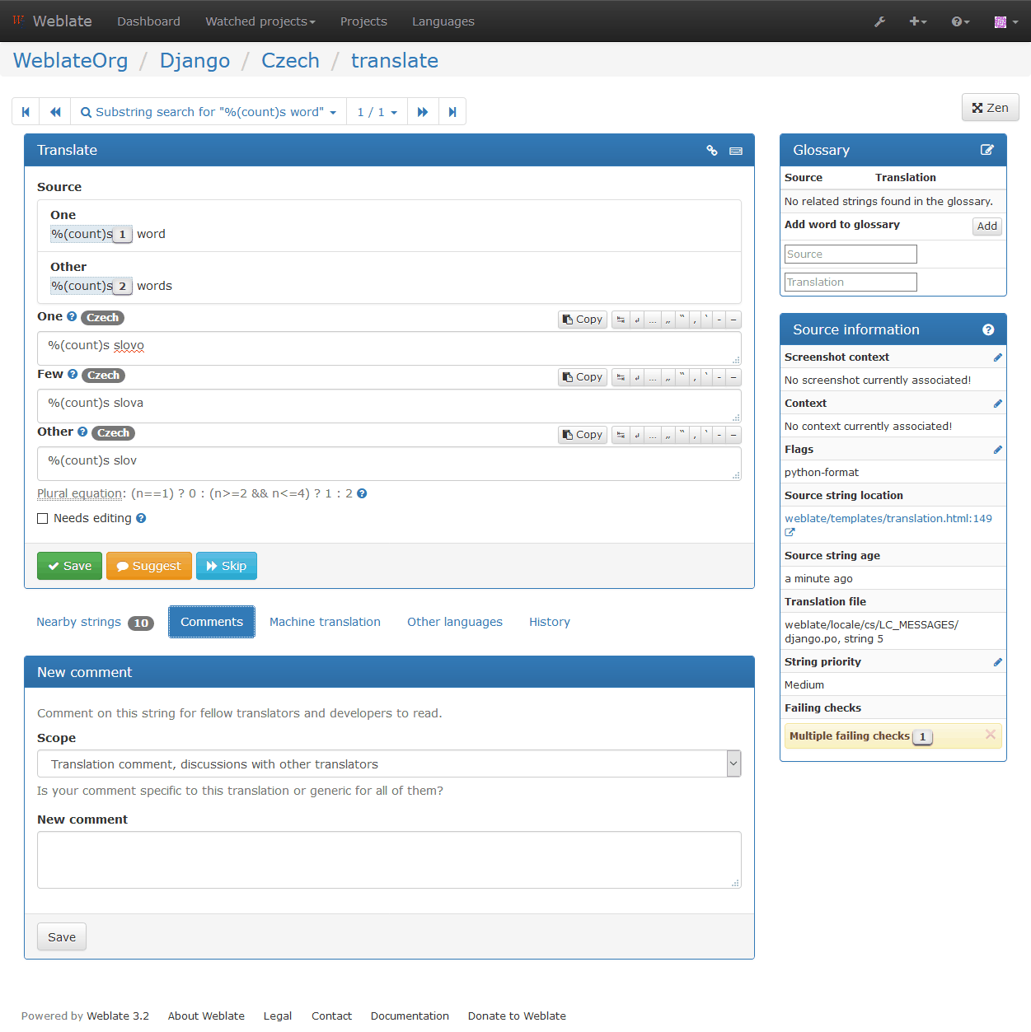Image resolution: width=1031 pixels, height=1032 pixels.
Task: Toggle keyboard shortcuts icon in Translate header
Action: click(x=736, y=151)
